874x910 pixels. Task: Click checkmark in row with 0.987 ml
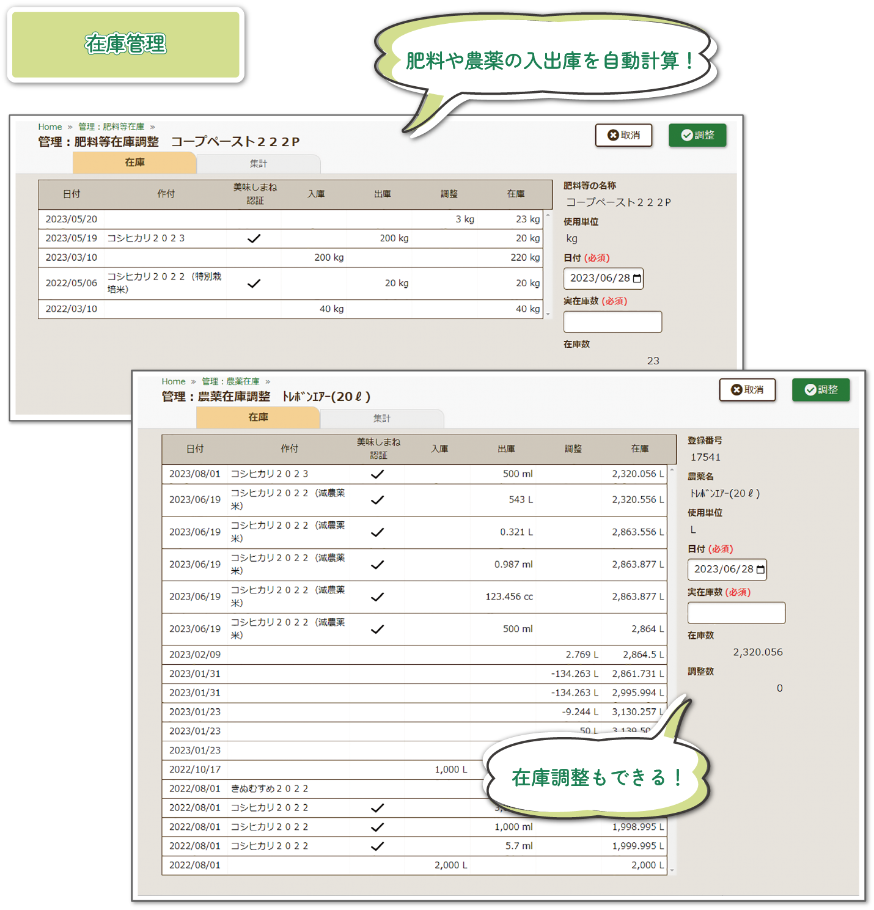click(378, 565)
